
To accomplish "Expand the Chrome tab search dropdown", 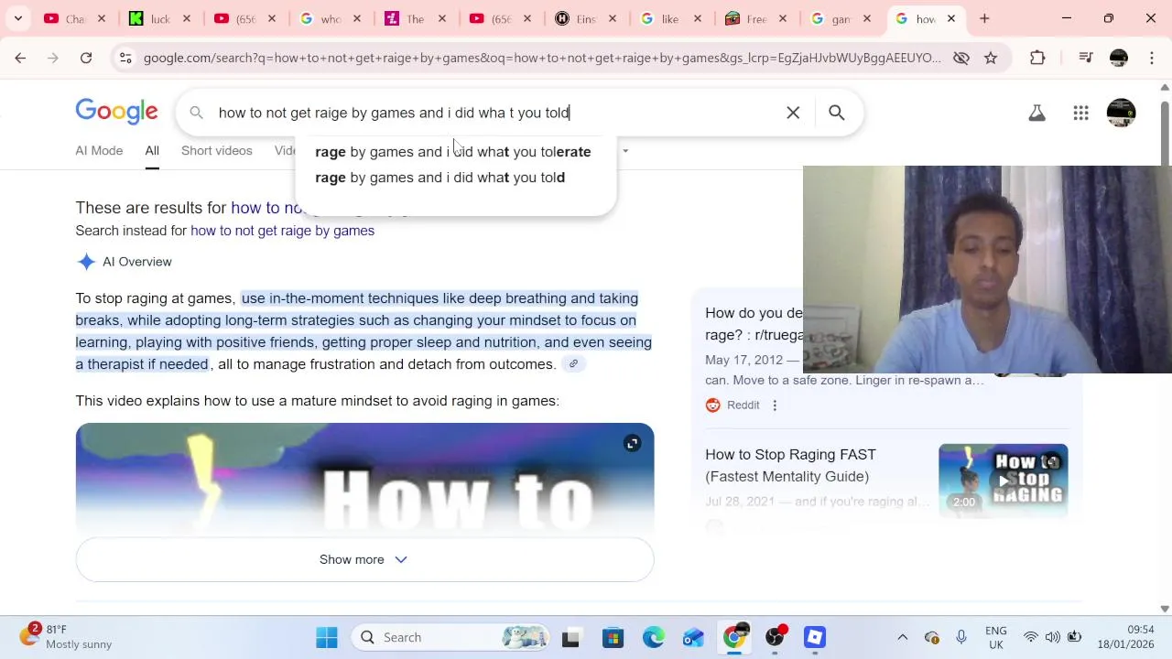I will (x=17, y=18).
